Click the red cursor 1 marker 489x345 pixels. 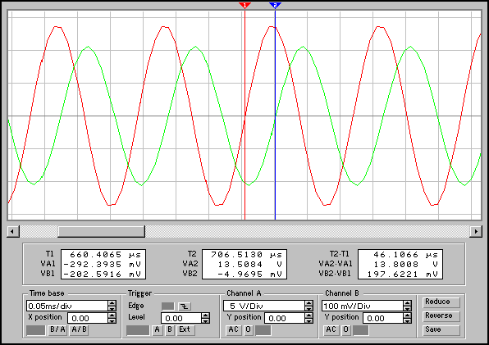[244, 5]
